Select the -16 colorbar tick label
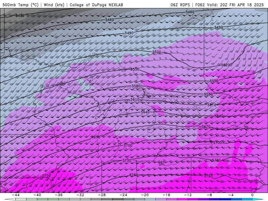The image size is (268, 201). click(166, 195)
